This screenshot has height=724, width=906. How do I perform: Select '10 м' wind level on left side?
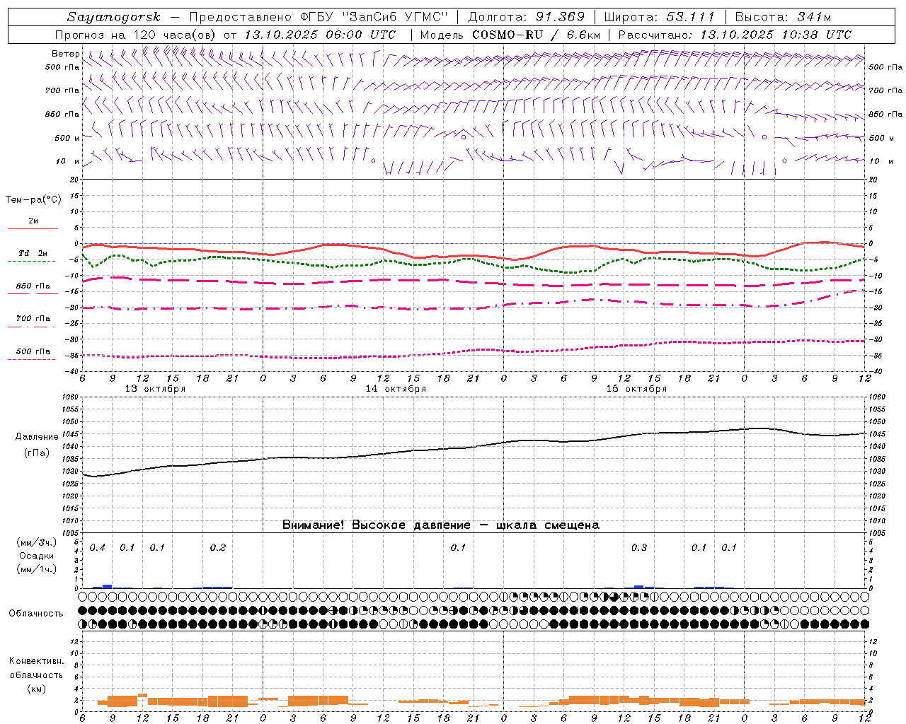point(67,161)
